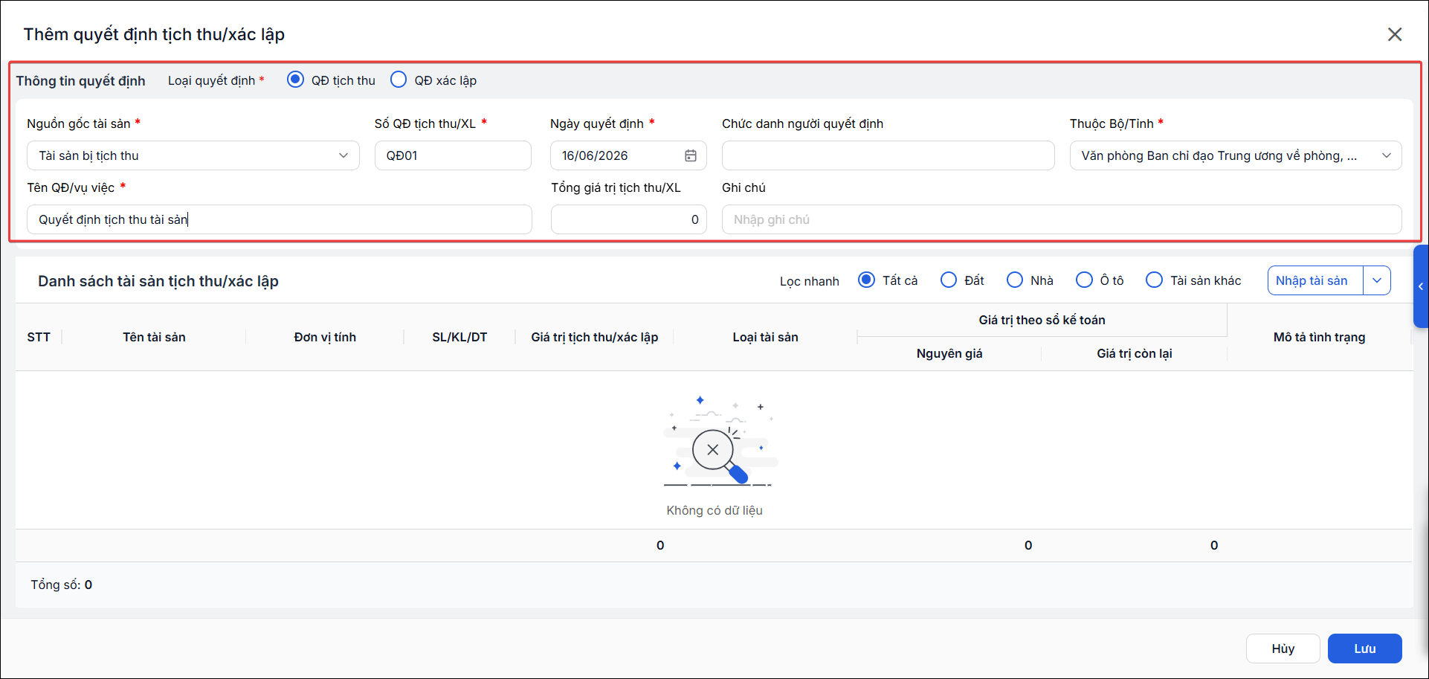Viewport: 1429px width, 679px height.
Task: Click the Giá trị theo sổ kế toán header
Action: [1042, 320]
